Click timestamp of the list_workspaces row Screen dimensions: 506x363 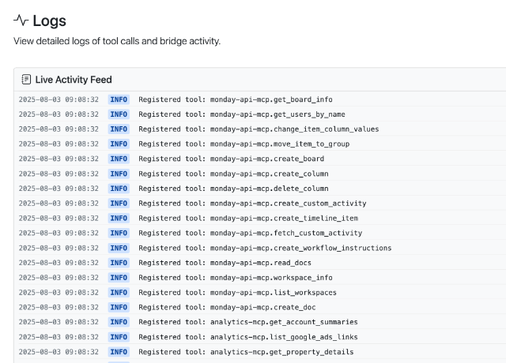(x=59, y=293)
